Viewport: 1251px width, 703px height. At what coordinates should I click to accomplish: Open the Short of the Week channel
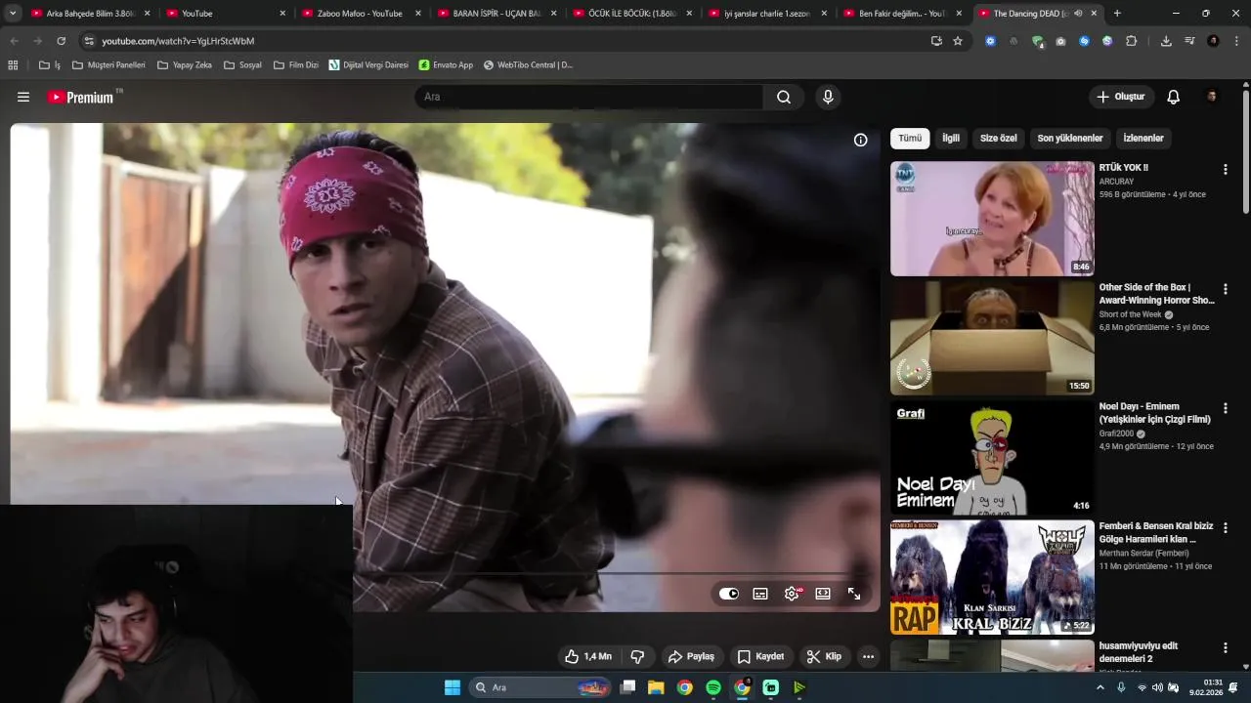point(1131,314)
